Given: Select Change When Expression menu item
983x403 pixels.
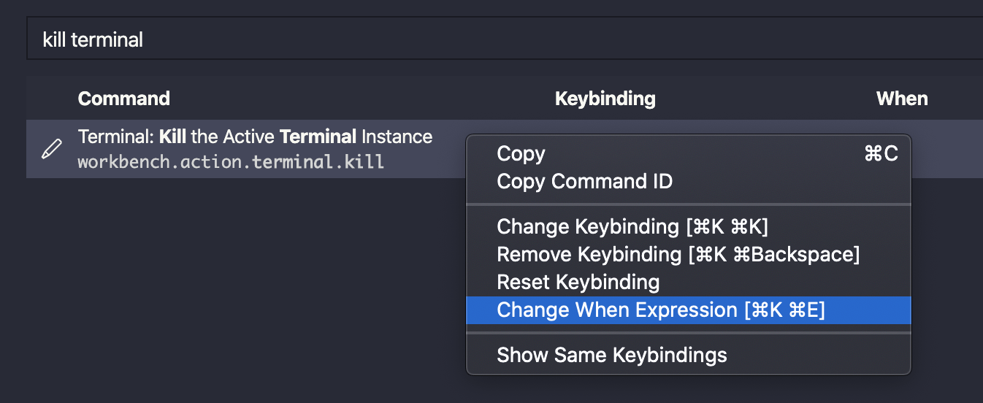Looking at the screenshot, I should (660, 310).
